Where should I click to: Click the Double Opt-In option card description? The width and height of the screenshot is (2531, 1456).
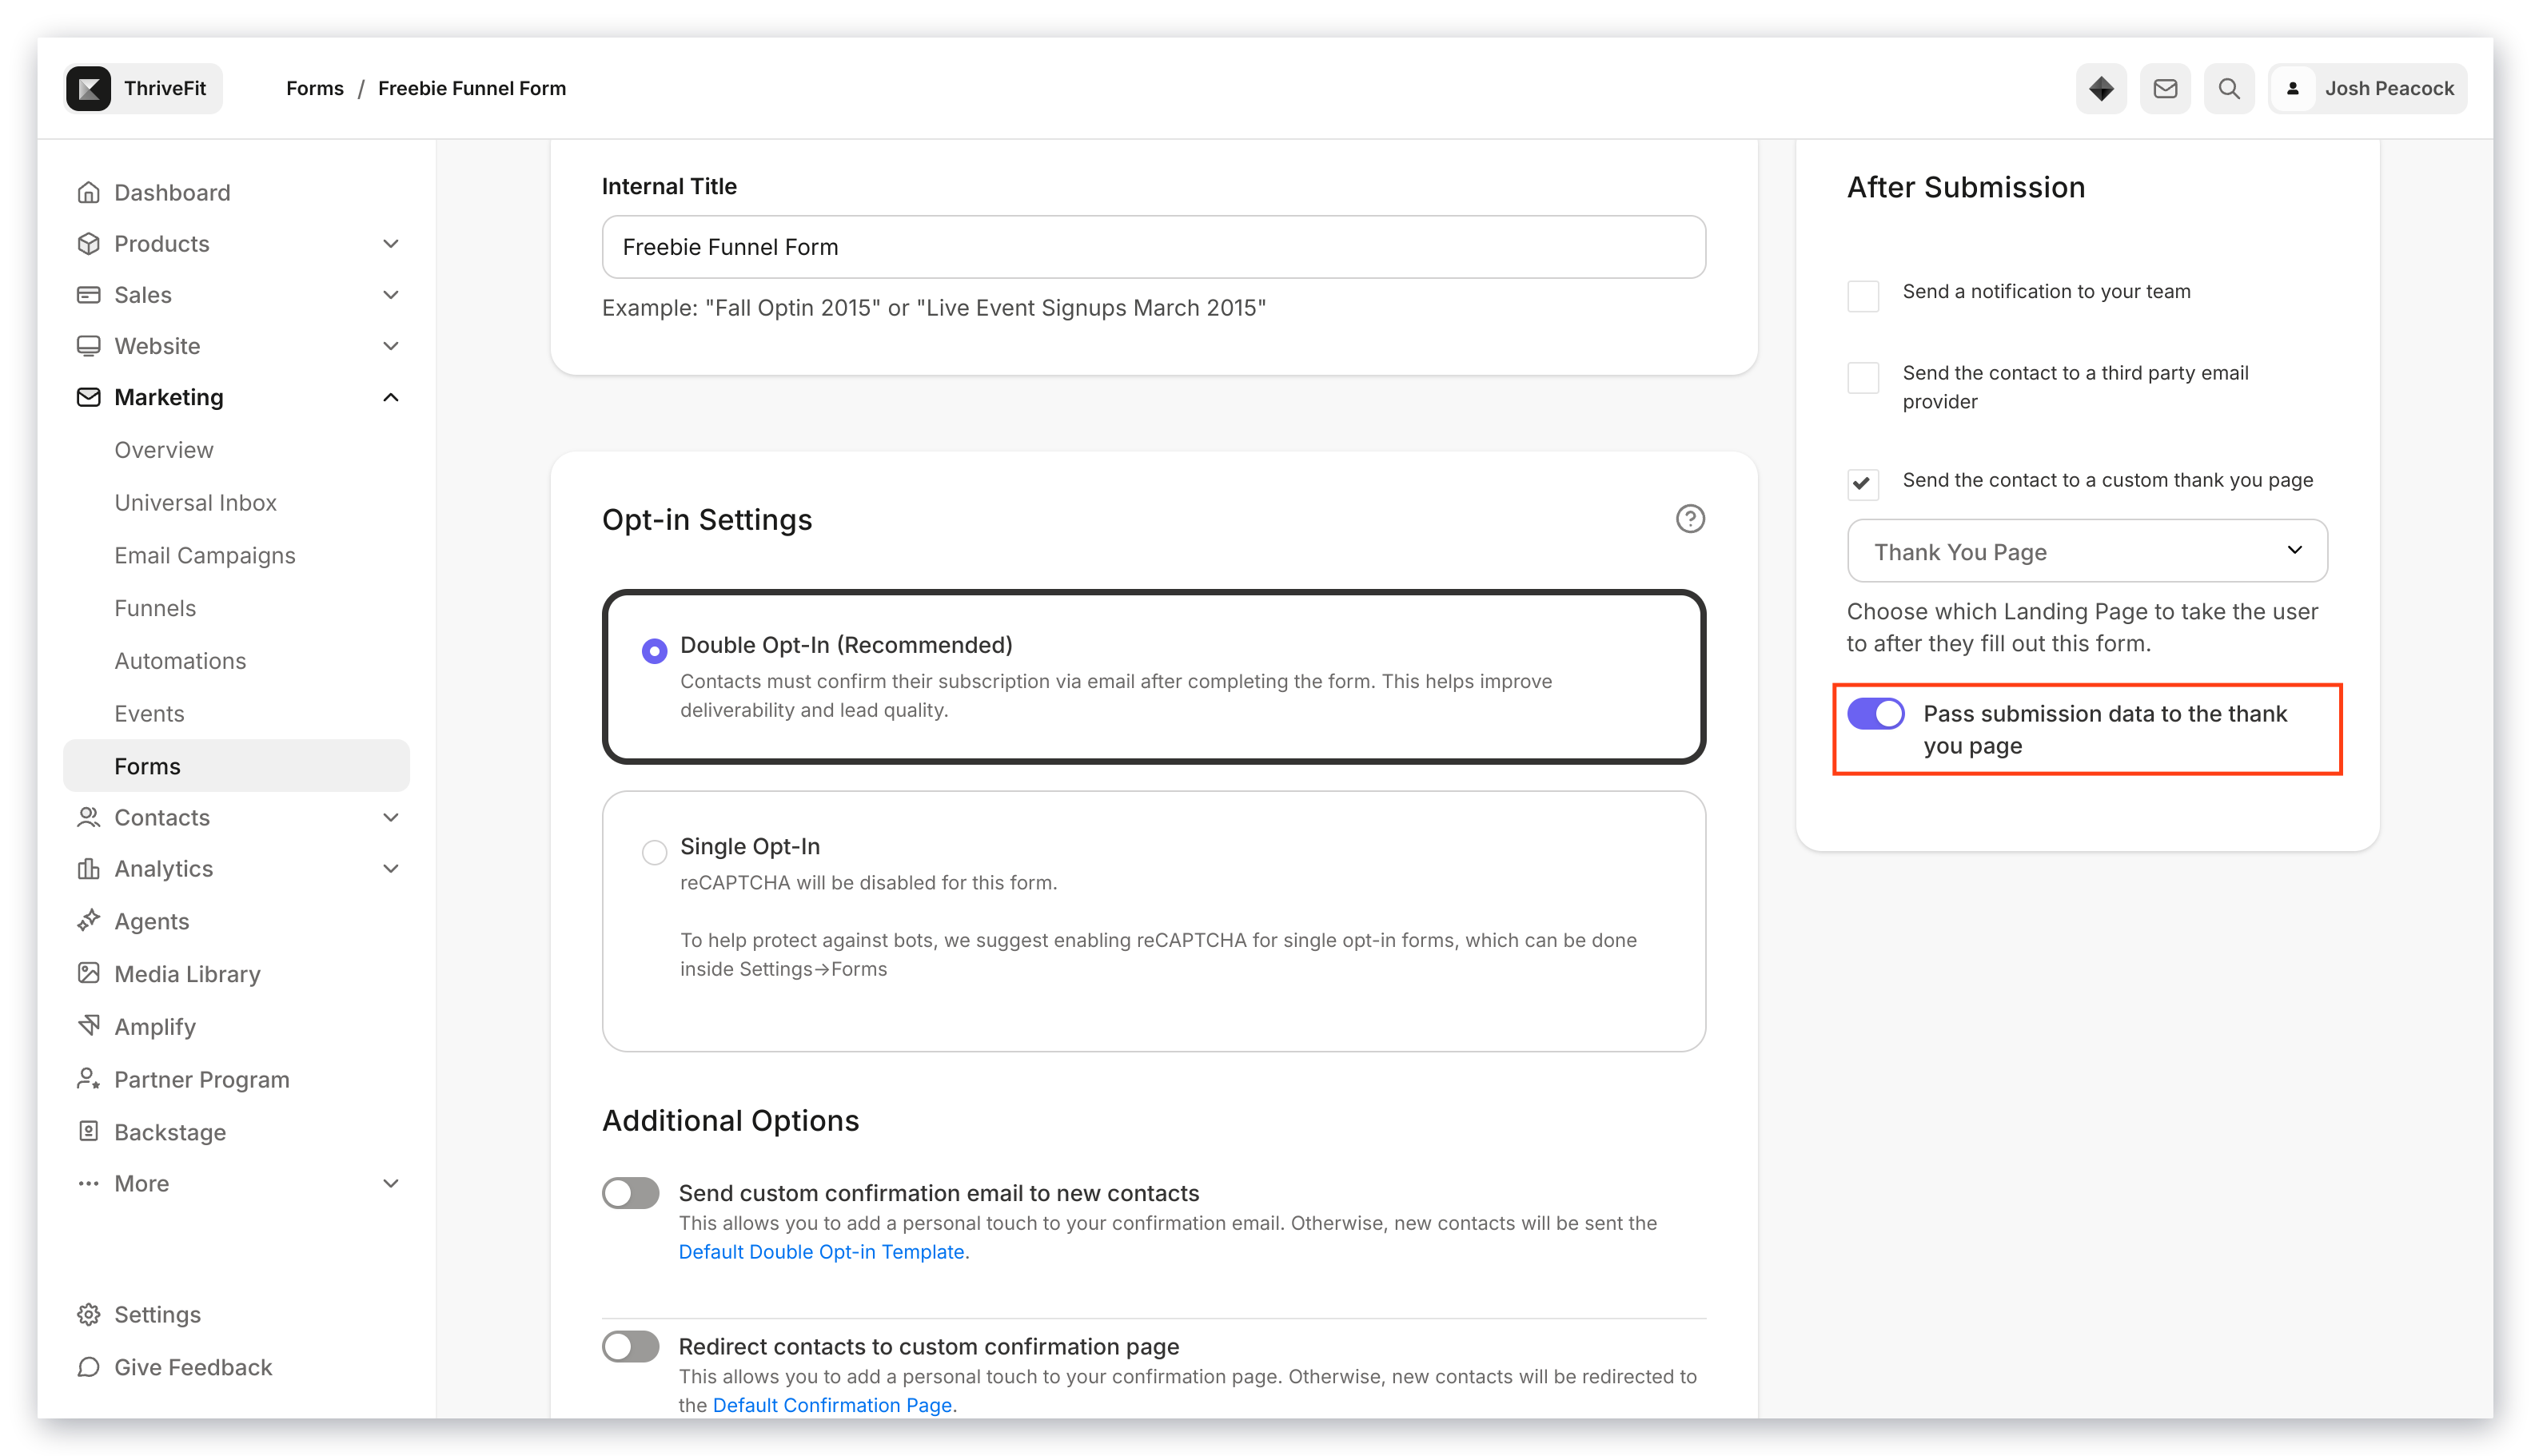pos(1115,695)
